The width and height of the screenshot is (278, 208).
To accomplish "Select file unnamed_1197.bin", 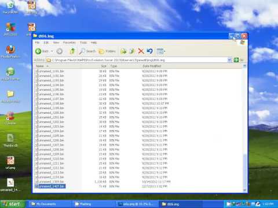I will click(x=50, y=99).
